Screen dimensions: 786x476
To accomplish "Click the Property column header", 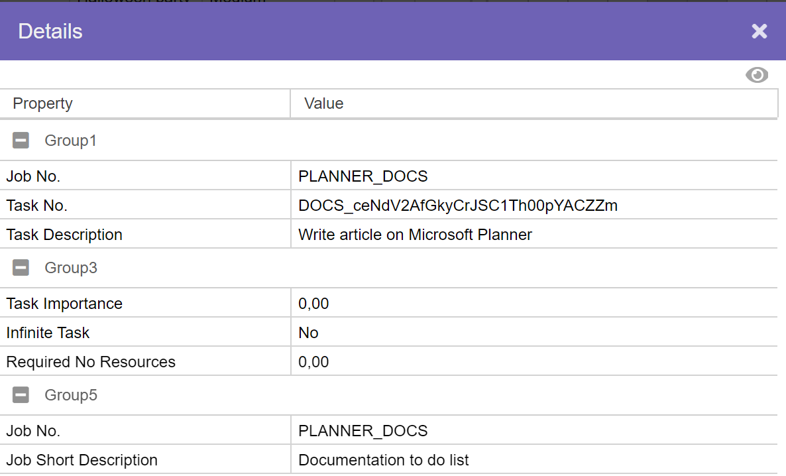I will 42,103.
